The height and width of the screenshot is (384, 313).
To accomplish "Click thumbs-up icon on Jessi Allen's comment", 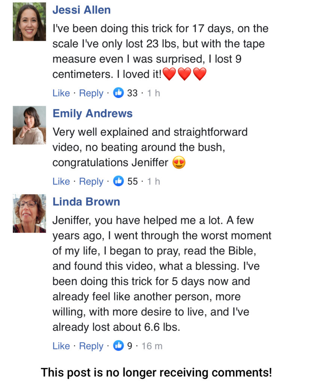I will (118, 93).
